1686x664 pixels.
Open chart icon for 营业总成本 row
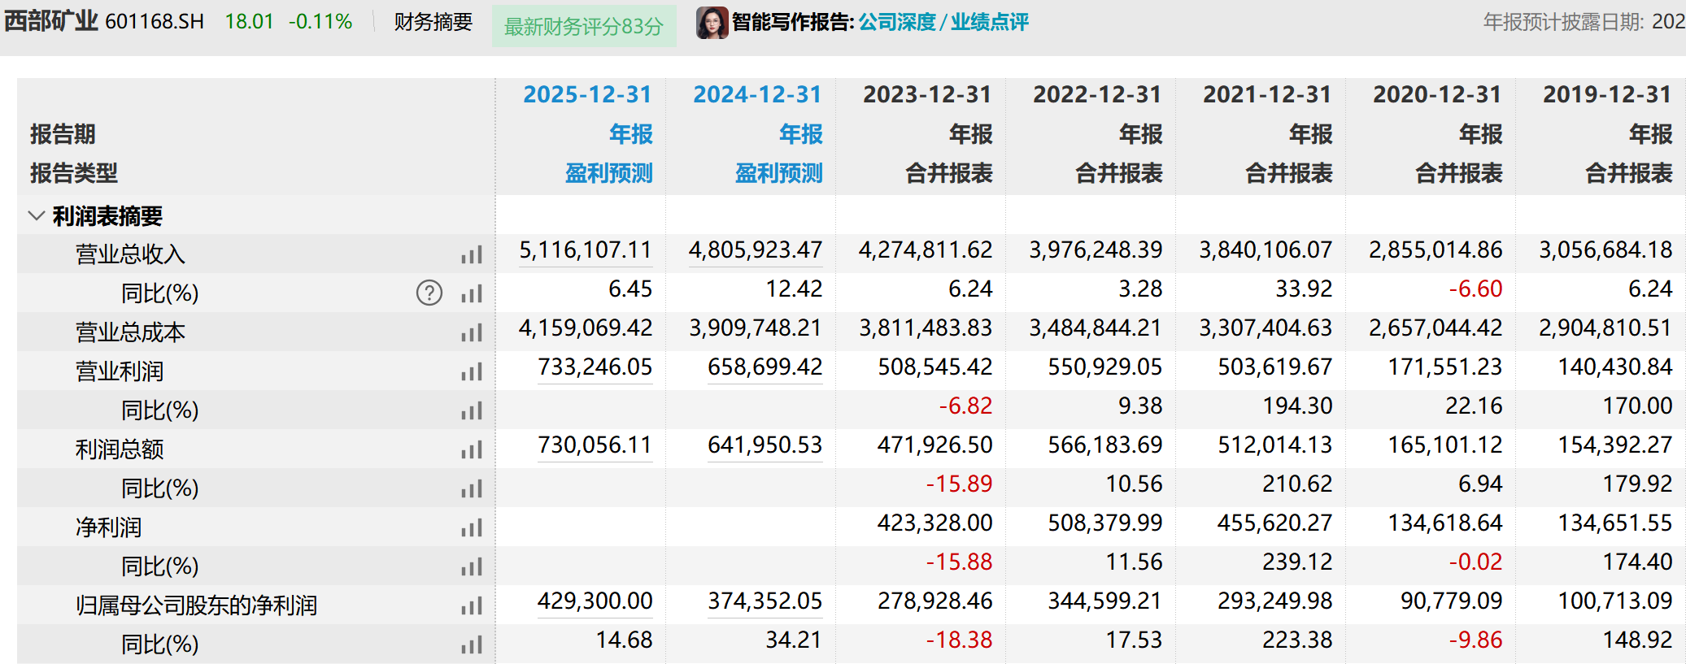coord(472,332)
